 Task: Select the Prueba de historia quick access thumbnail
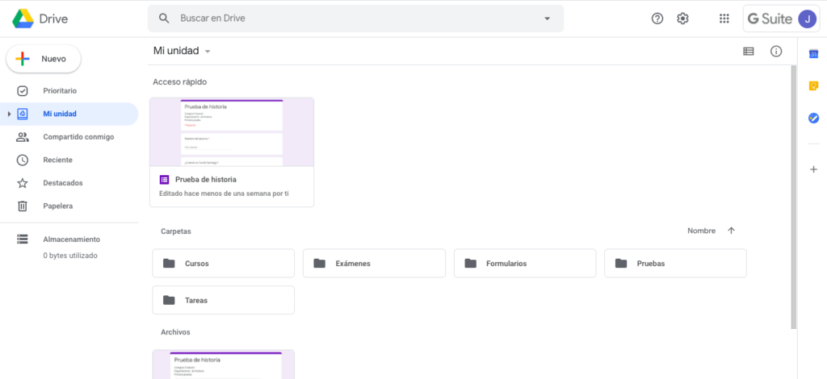point(232,132)
